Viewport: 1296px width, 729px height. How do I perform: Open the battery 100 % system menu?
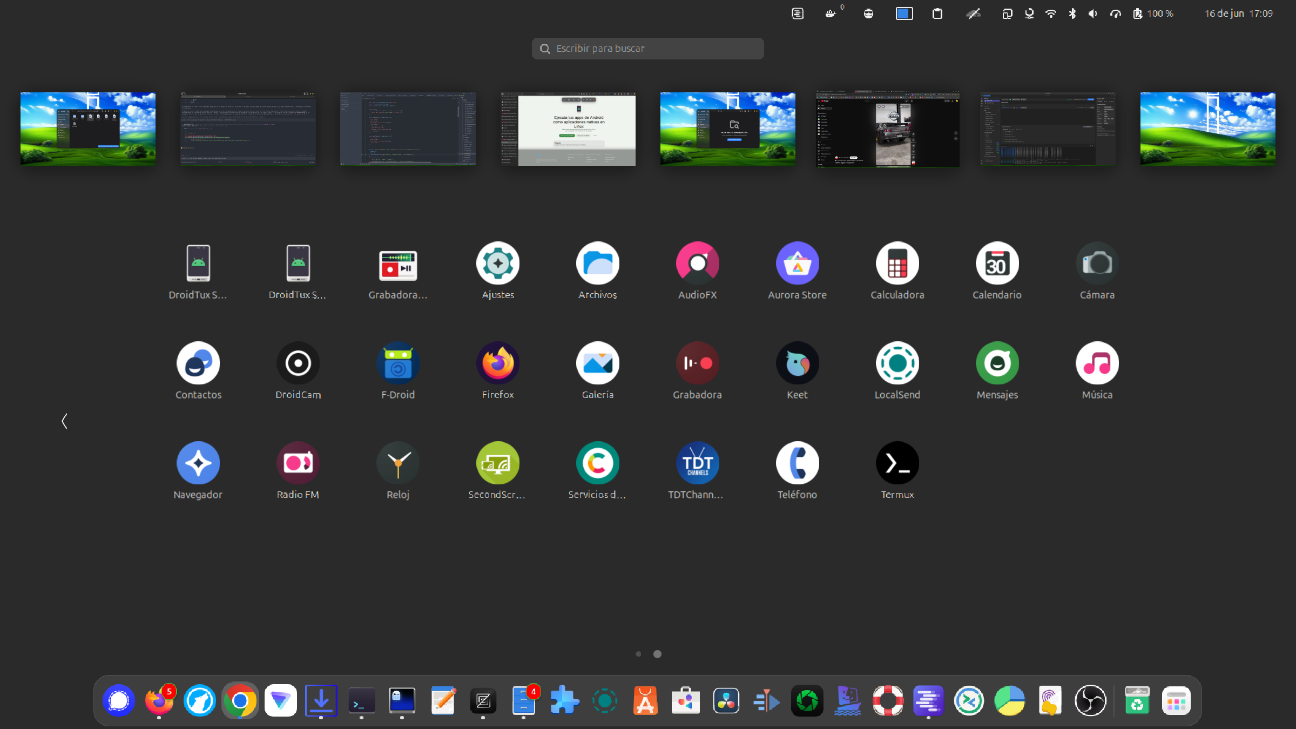1153,13
